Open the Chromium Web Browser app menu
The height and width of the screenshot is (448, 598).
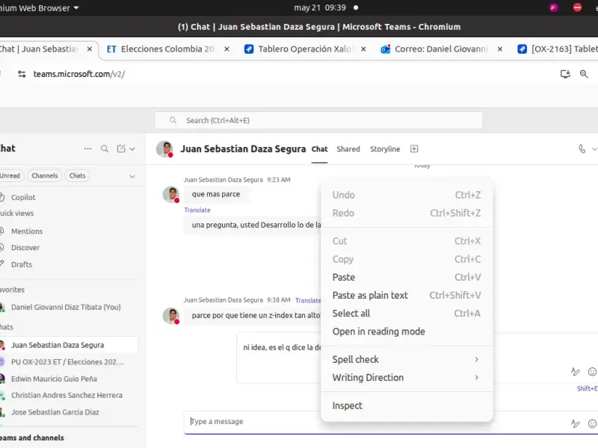40,7
